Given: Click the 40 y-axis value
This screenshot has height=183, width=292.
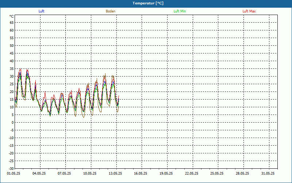Looking at the screenshot, I should coord(12,61).
